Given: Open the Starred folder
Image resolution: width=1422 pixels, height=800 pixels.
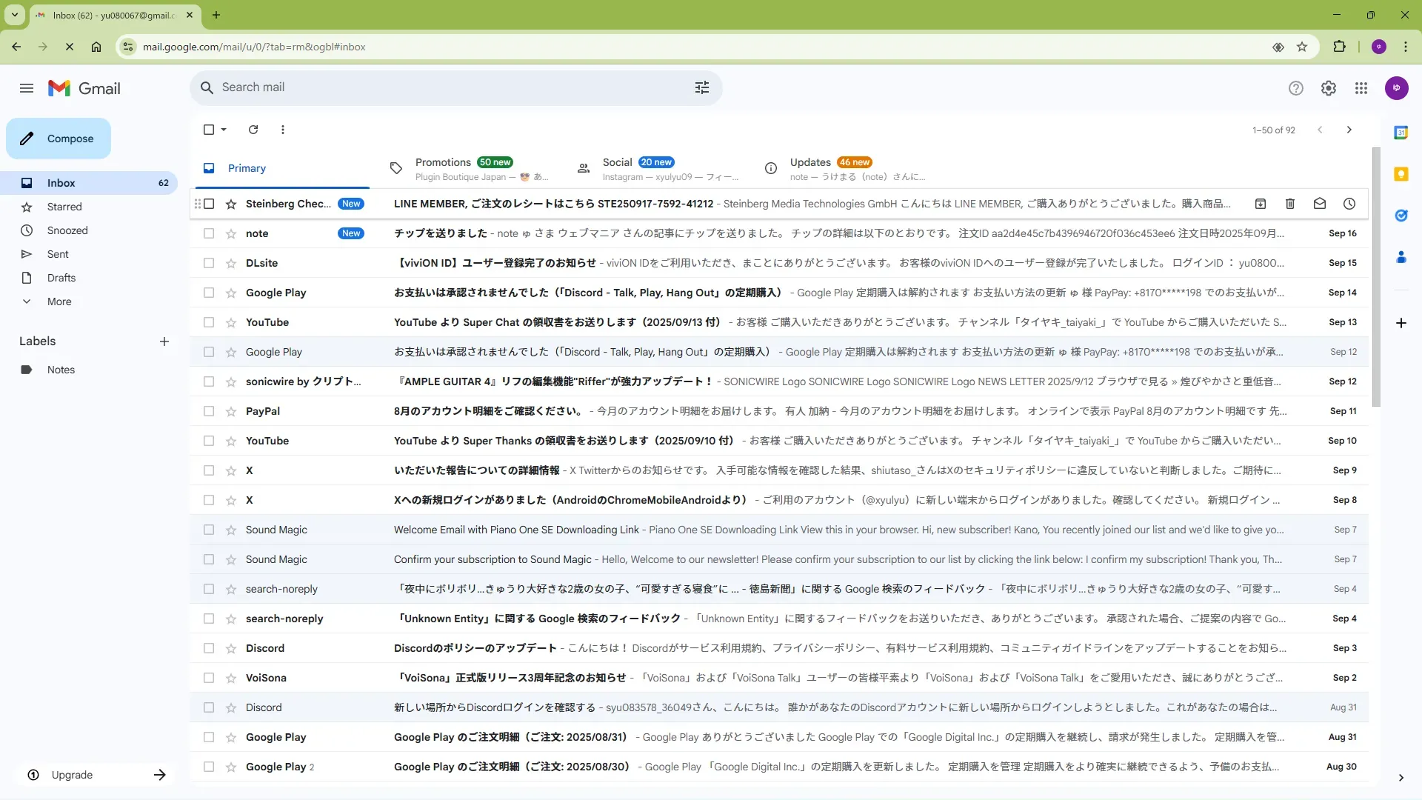Looking at the screenshot, I should pyautogui.click(x=64, y=207).
